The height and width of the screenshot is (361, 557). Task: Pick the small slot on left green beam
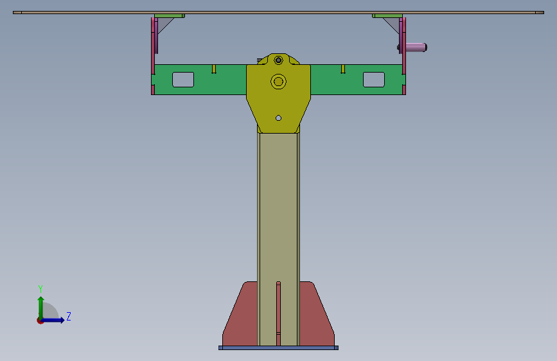214,69
